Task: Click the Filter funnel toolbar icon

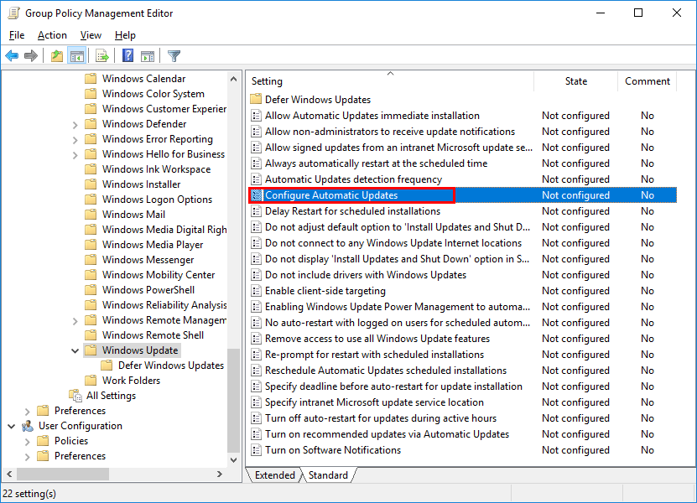Action: [x=174, y=56]
